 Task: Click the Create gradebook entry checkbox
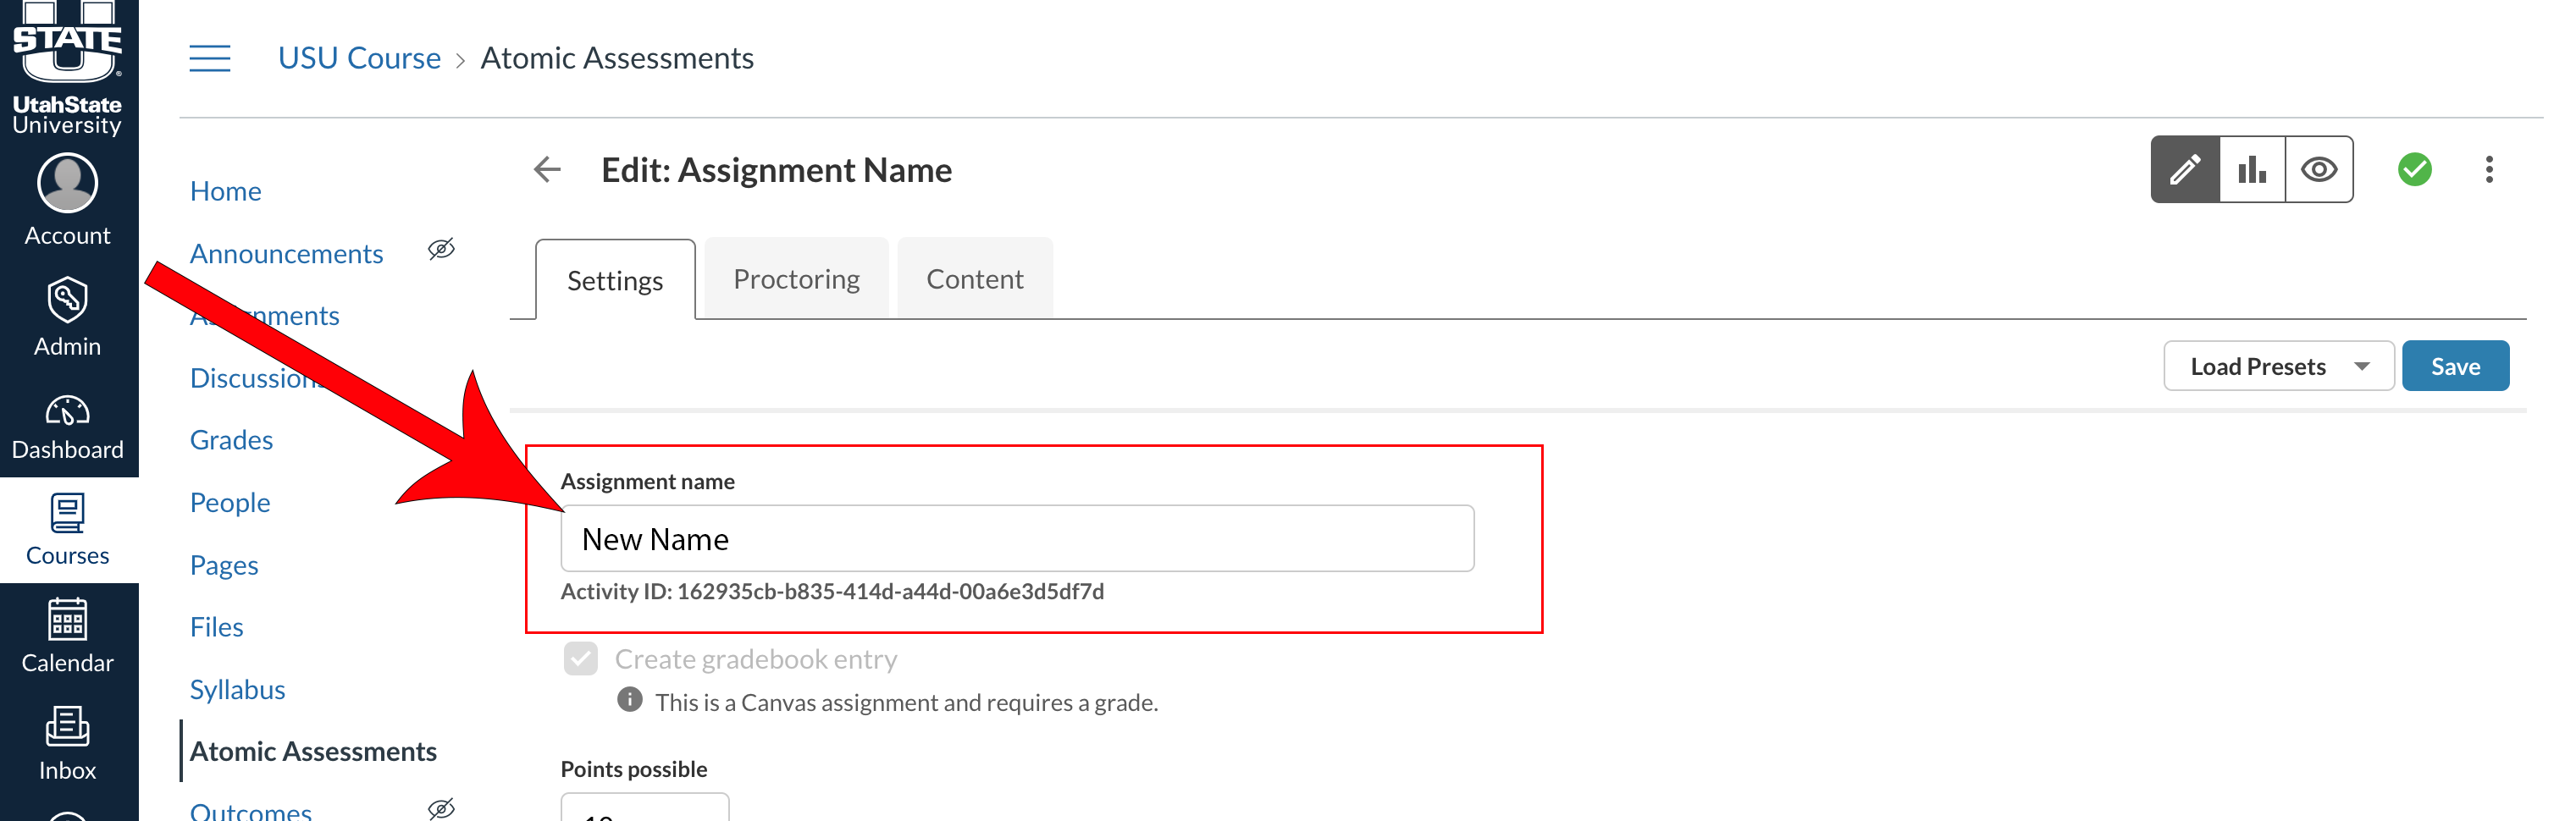point(580,659)
